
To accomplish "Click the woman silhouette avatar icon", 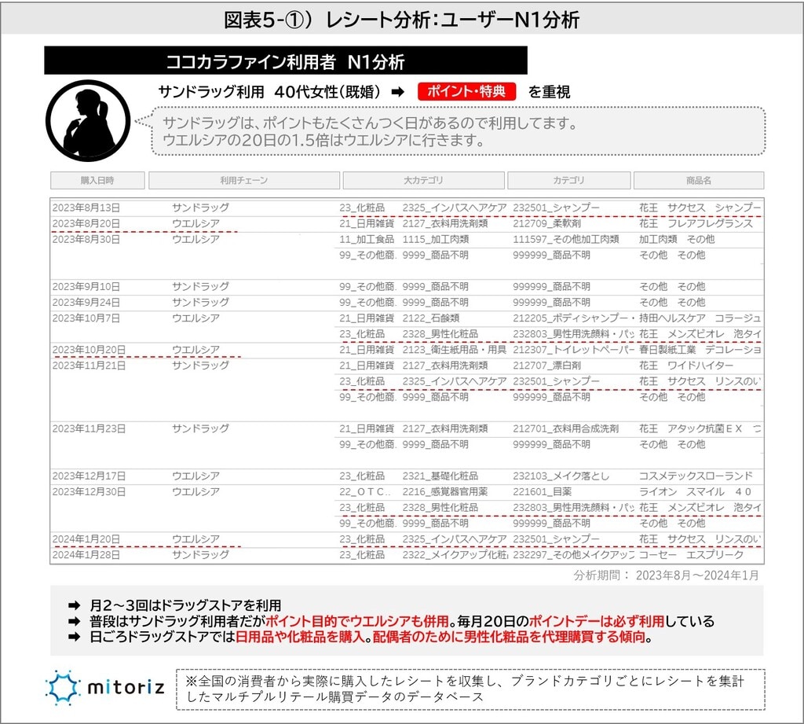I will (x=88, y=121).
